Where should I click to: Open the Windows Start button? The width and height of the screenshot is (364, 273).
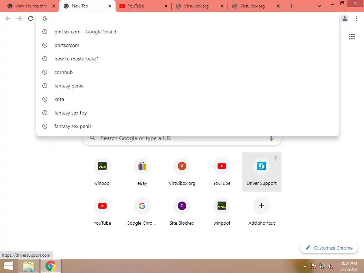tap(9, 266)
